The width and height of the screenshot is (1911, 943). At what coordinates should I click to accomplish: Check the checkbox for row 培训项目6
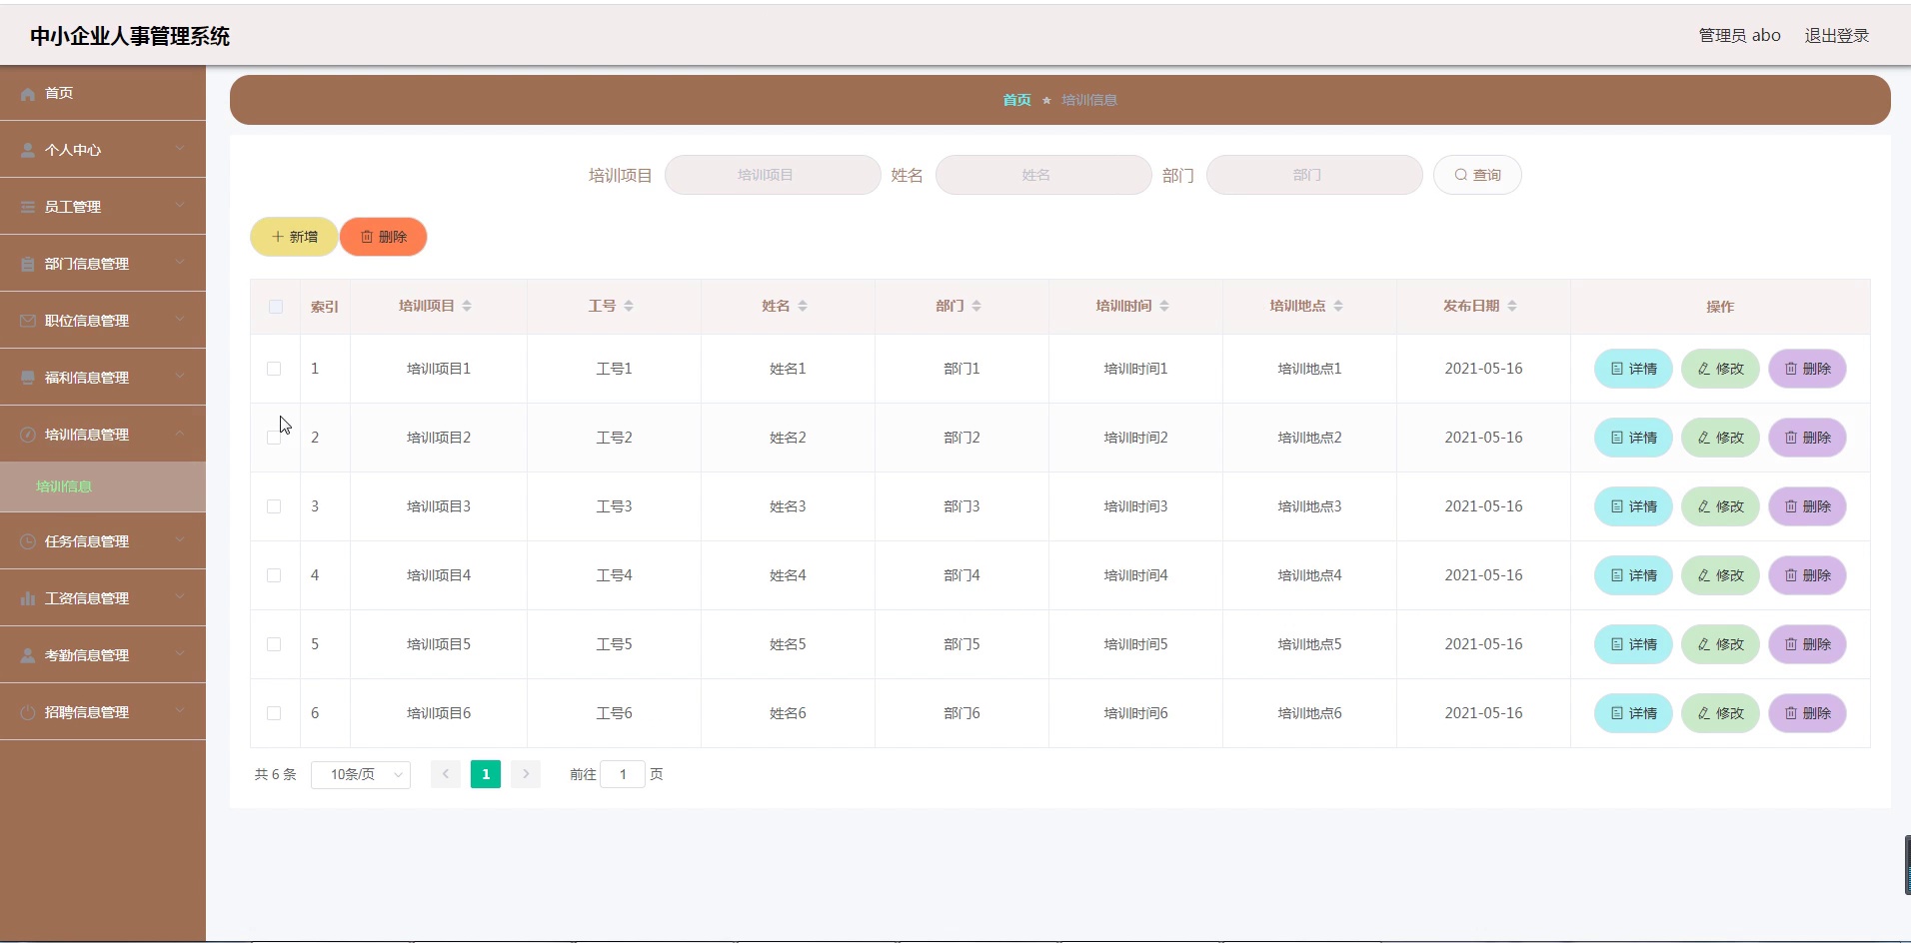pyautogui.click(x=274, y=713)
